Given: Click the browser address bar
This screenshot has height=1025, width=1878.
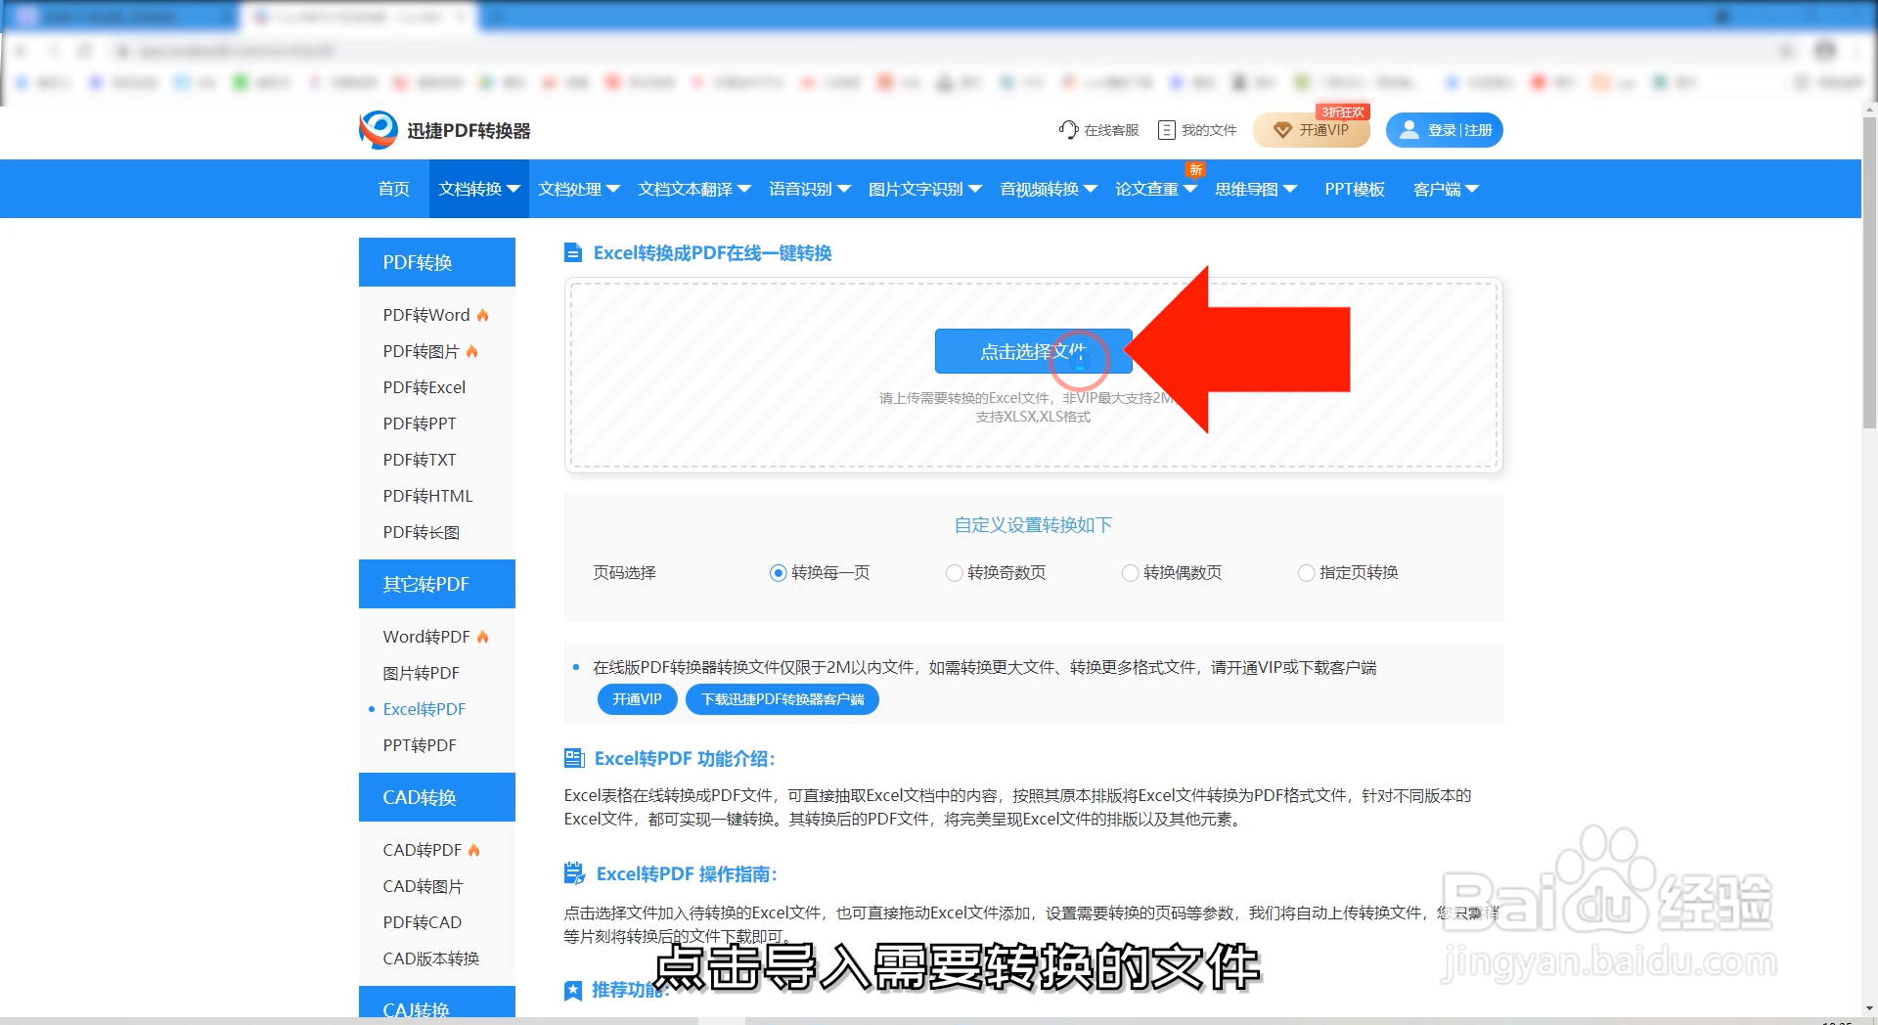Looking at the screenshot, I should pos(391,50).
